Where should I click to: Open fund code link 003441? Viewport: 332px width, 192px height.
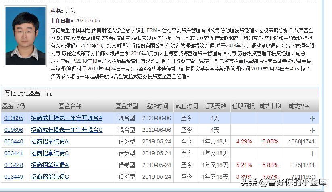pos(14,153)
